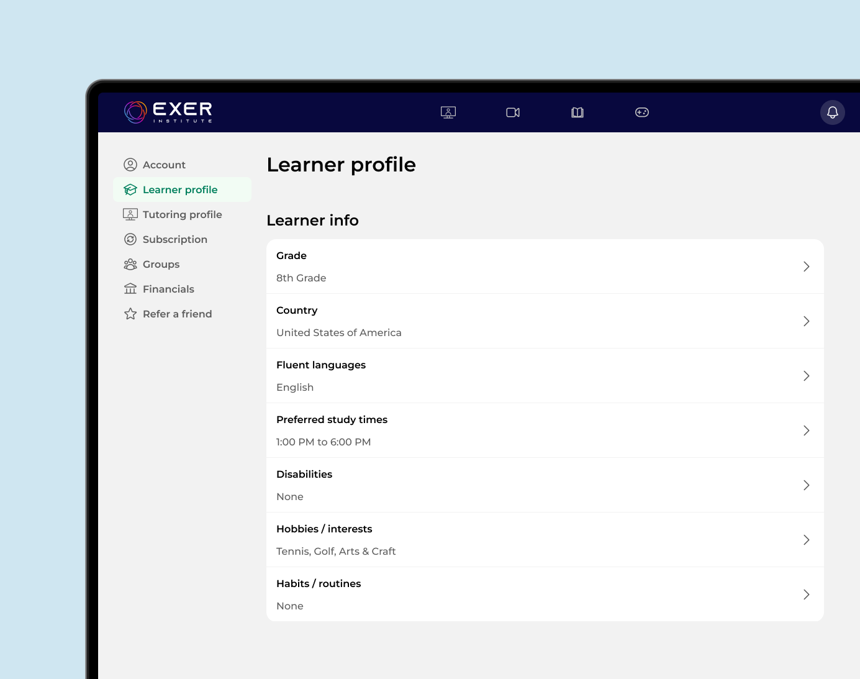Screen dimensions: 860x679
Task: Expand the Fluent languages entry
Action: [807, 375]
